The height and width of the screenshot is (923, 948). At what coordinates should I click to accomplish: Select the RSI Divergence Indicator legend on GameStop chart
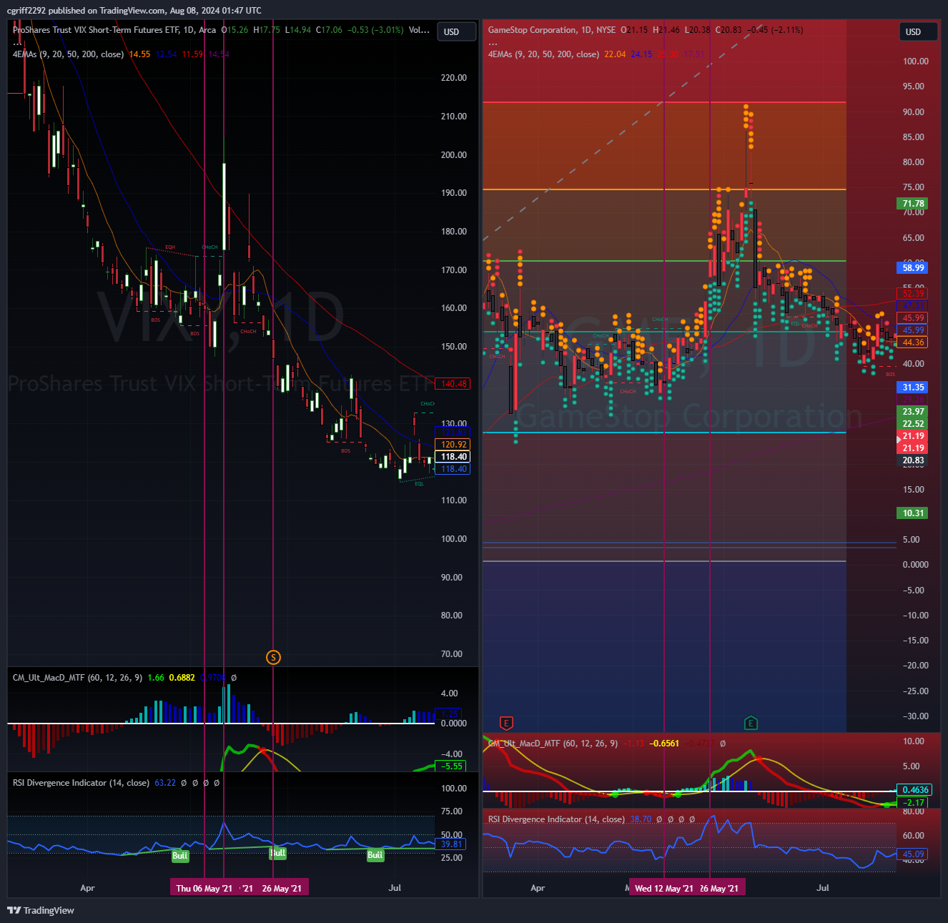(556, 819)
